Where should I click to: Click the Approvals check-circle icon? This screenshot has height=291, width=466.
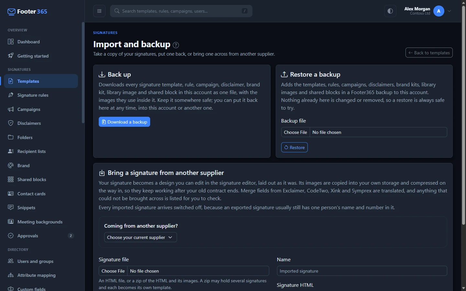[x=11, y=236]
